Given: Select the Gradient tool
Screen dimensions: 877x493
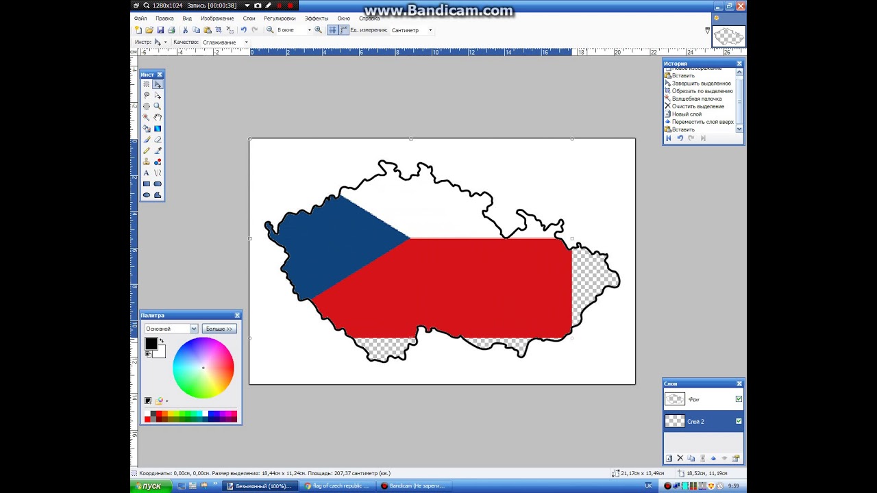Looking at the screenshot, I should (x=158, y=128).
